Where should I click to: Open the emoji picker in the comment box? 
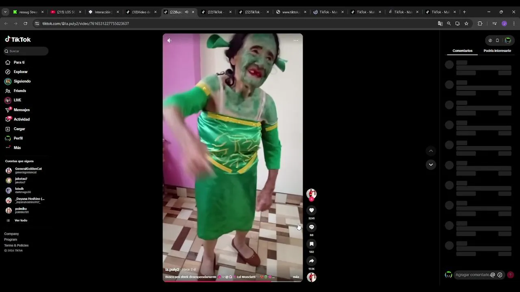tap(500, 275)
